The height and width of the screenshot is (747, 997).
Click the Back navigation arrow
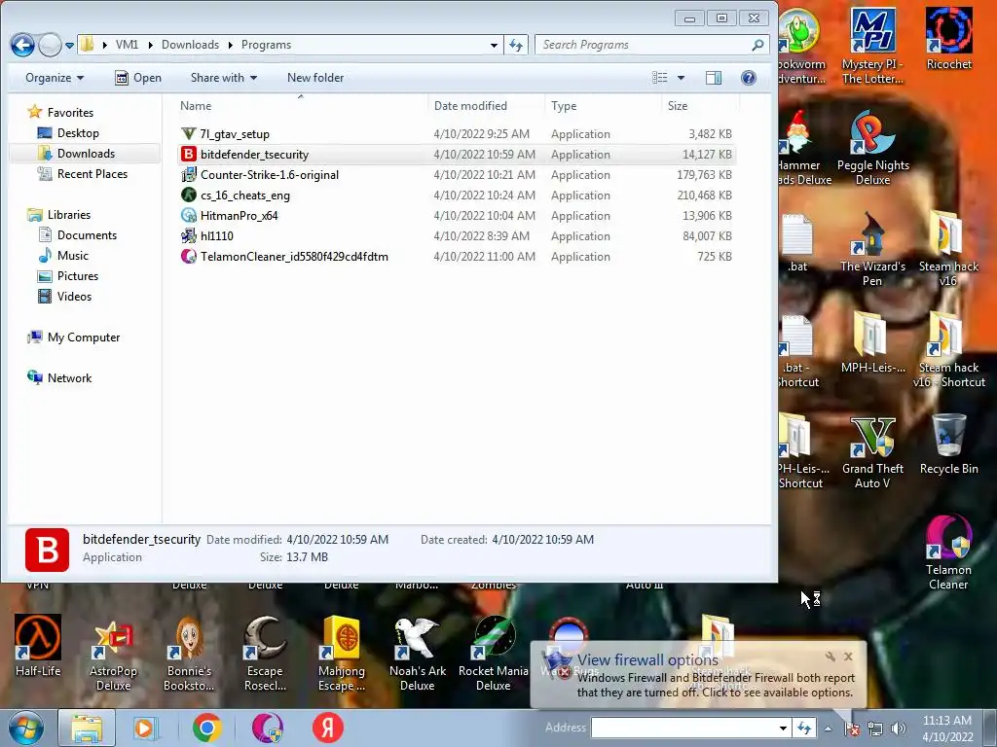pos(22,45)
